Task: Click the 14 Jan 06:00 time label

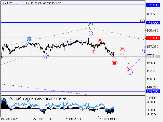Action: tap(107, 119)
